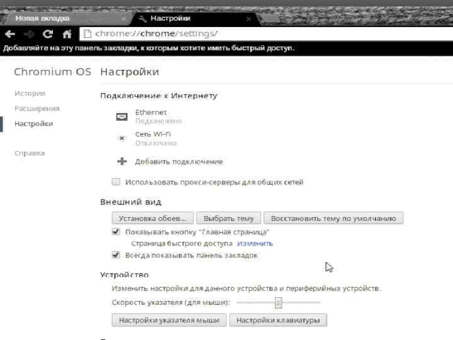Click the plus icon for adding connection
The width and height of the screenshot is (453, 340).
(x=122, y=161)
